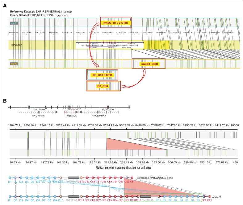
Task: Click the D1 exon box in the allele 2 row
Action: coord(10,196)
